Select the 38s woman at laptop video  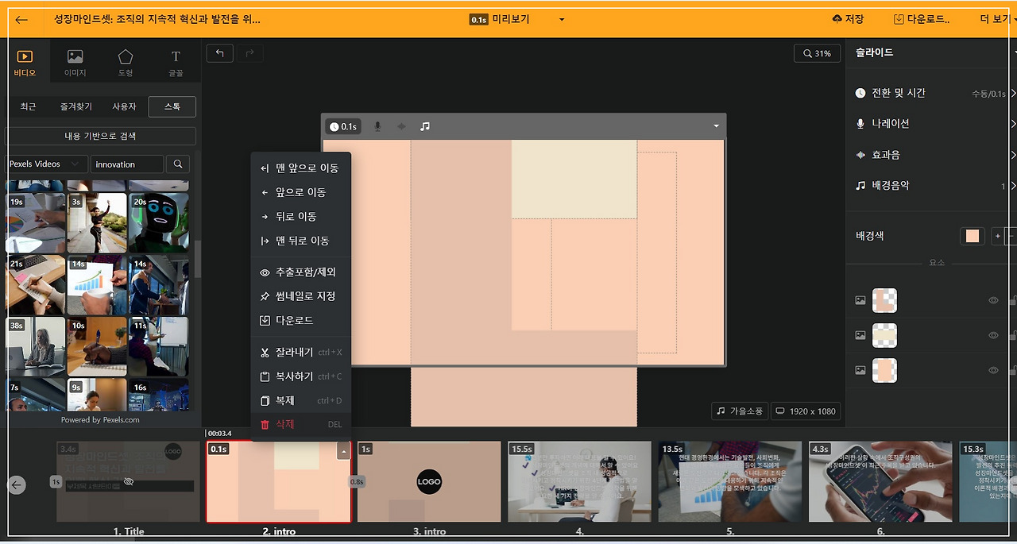tap(36, 347)
